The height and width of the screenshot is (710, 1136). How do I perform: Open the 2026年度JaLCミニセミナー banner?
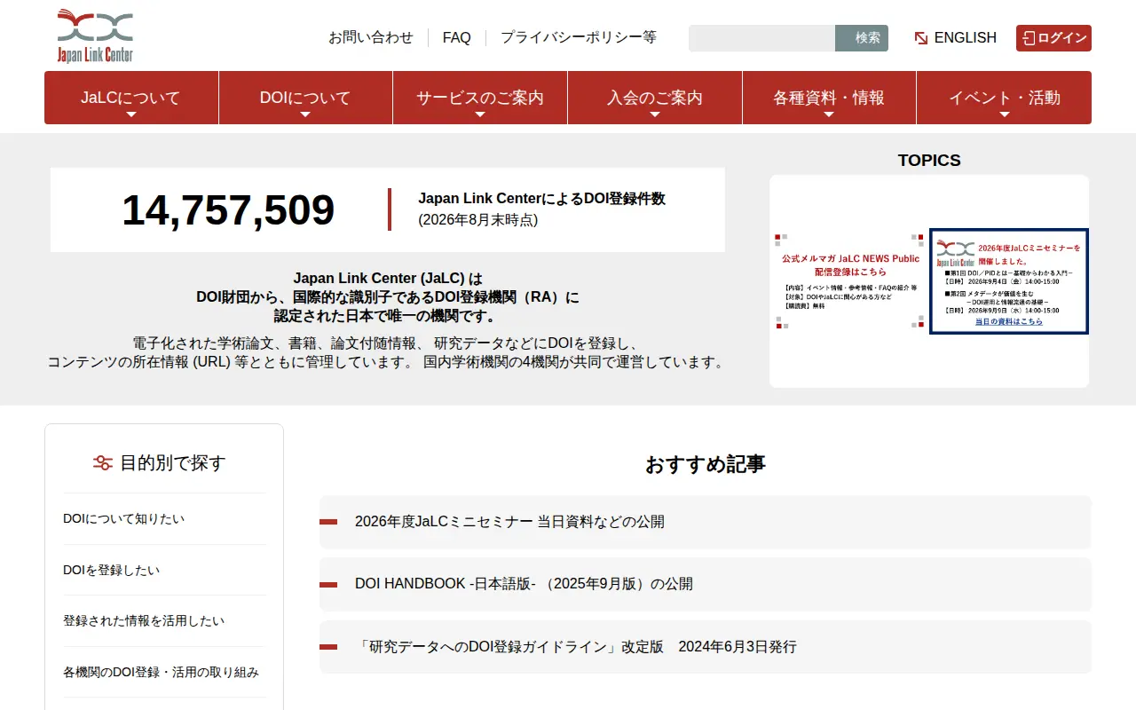tap(1009, 281)
